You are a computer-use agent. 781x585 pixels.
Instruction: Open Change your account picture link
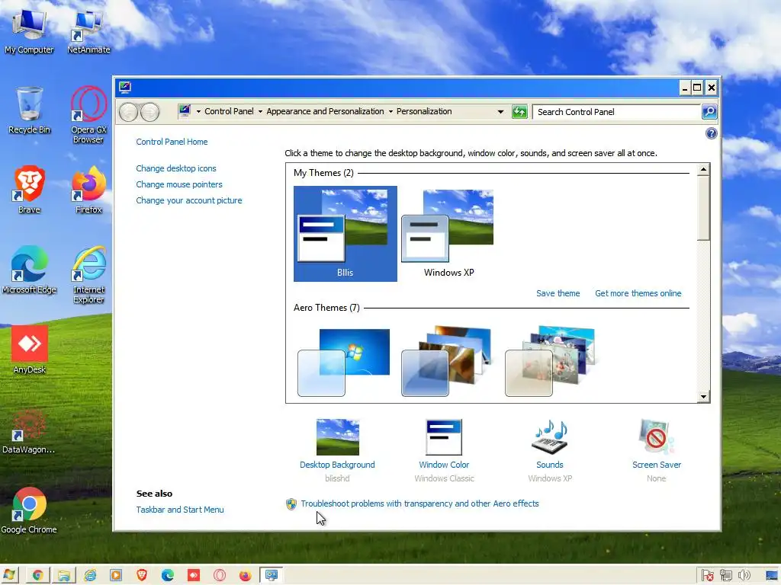pyautogui.click(x=189, y=200)
